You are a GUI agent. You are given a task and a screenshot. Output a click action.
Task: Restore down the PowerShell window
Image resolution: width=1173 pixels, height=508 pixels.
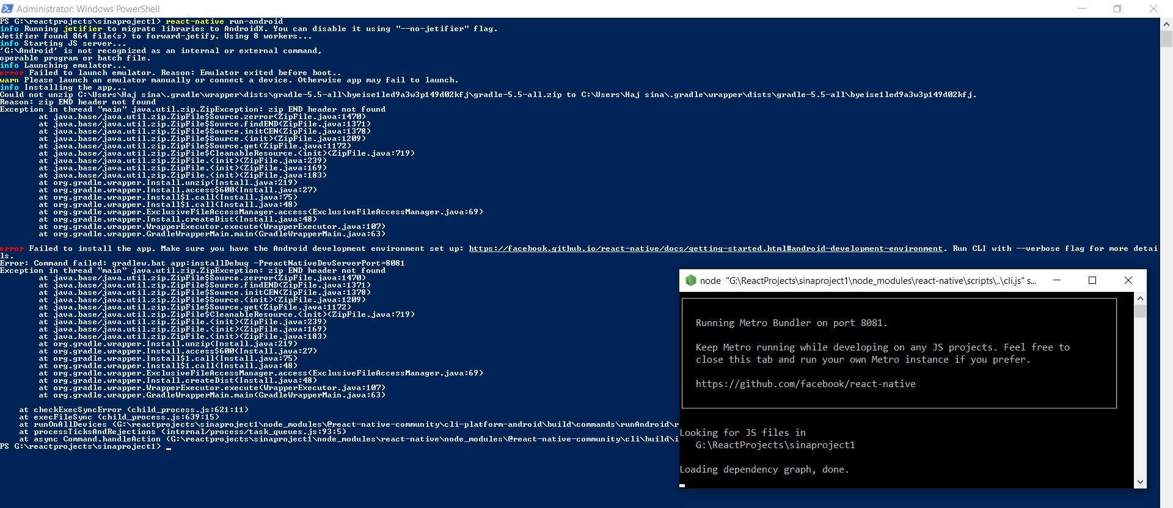(x=1117, y=9)
